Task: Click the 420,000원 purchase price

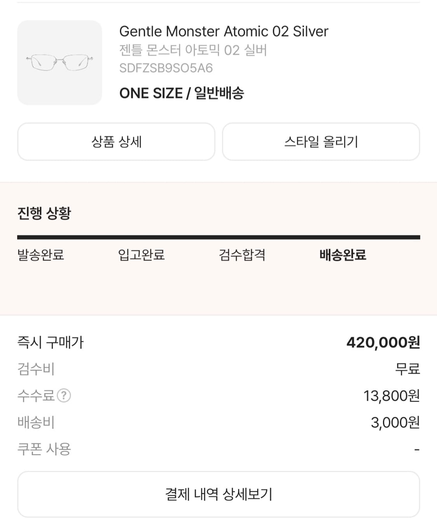Action: click(x=383, y=342)
